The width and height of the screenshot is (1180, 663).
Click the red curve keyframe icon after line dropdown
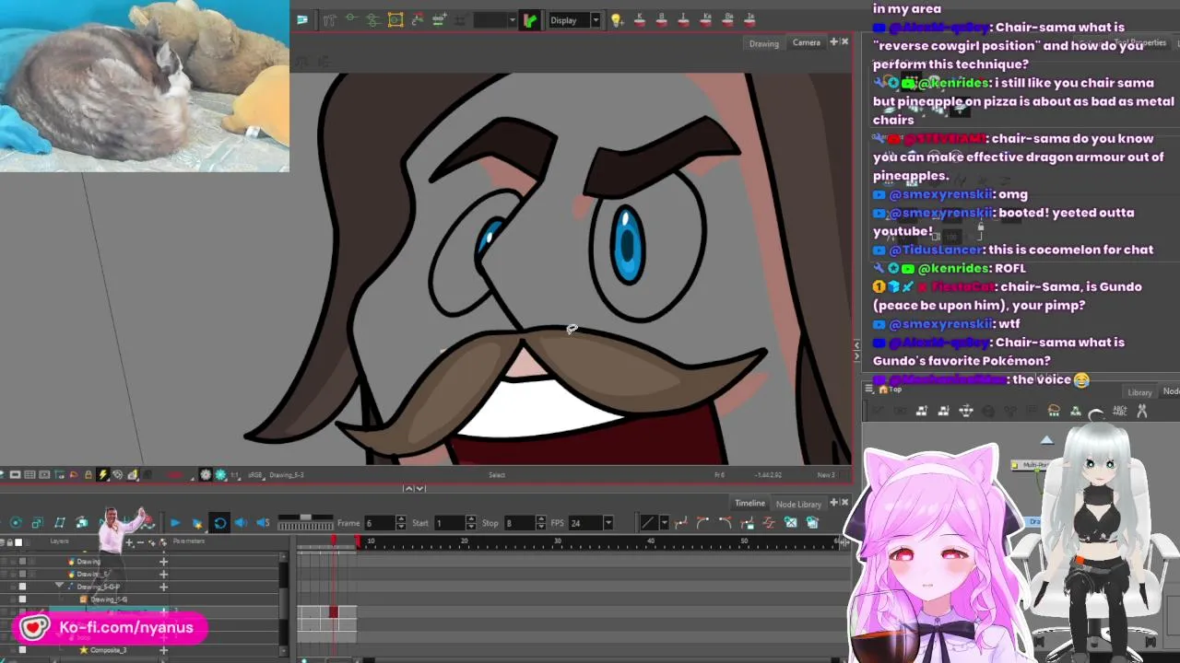point(681,523)
